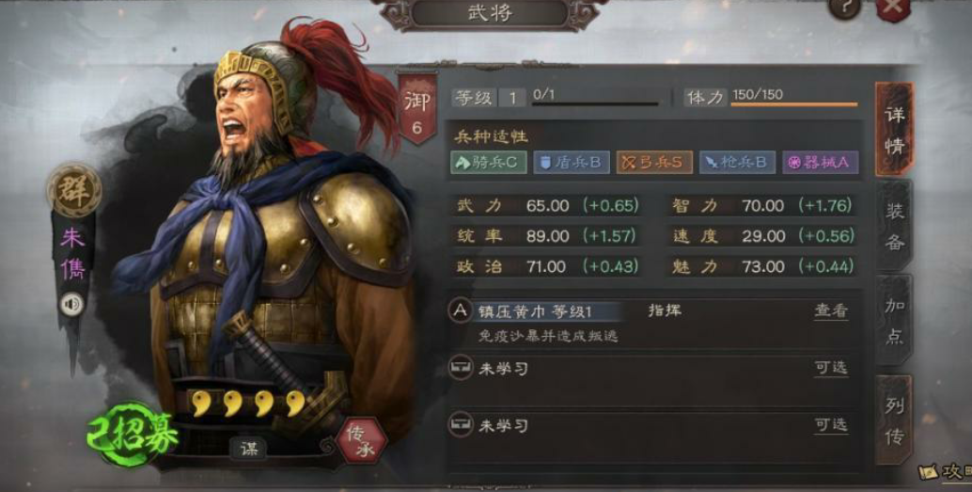Select the 骑兵C cavalry aptitude badge
This screenshot has width=972, height=492.
pyautogui.click(x=489, y=163)
